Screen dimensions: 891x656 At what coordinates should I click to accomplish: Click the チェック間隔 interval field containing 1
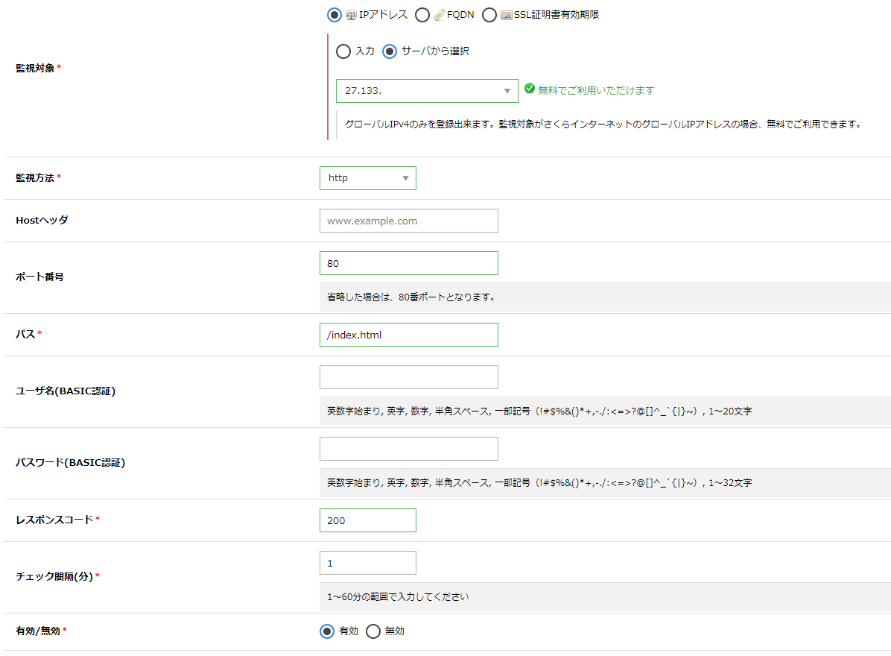(x=367, y=563)
